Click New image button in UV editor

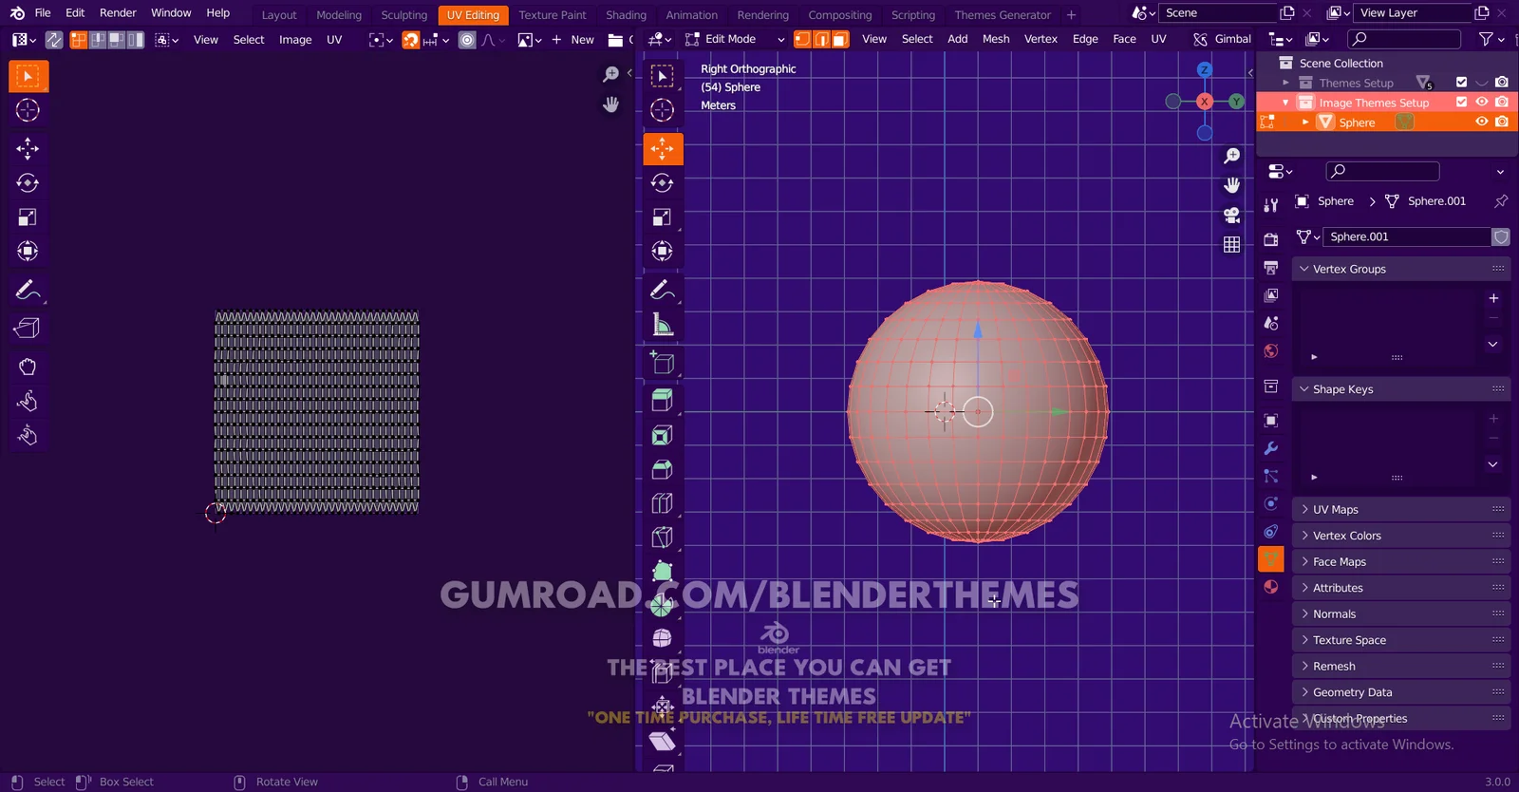[x=573, y=40]
